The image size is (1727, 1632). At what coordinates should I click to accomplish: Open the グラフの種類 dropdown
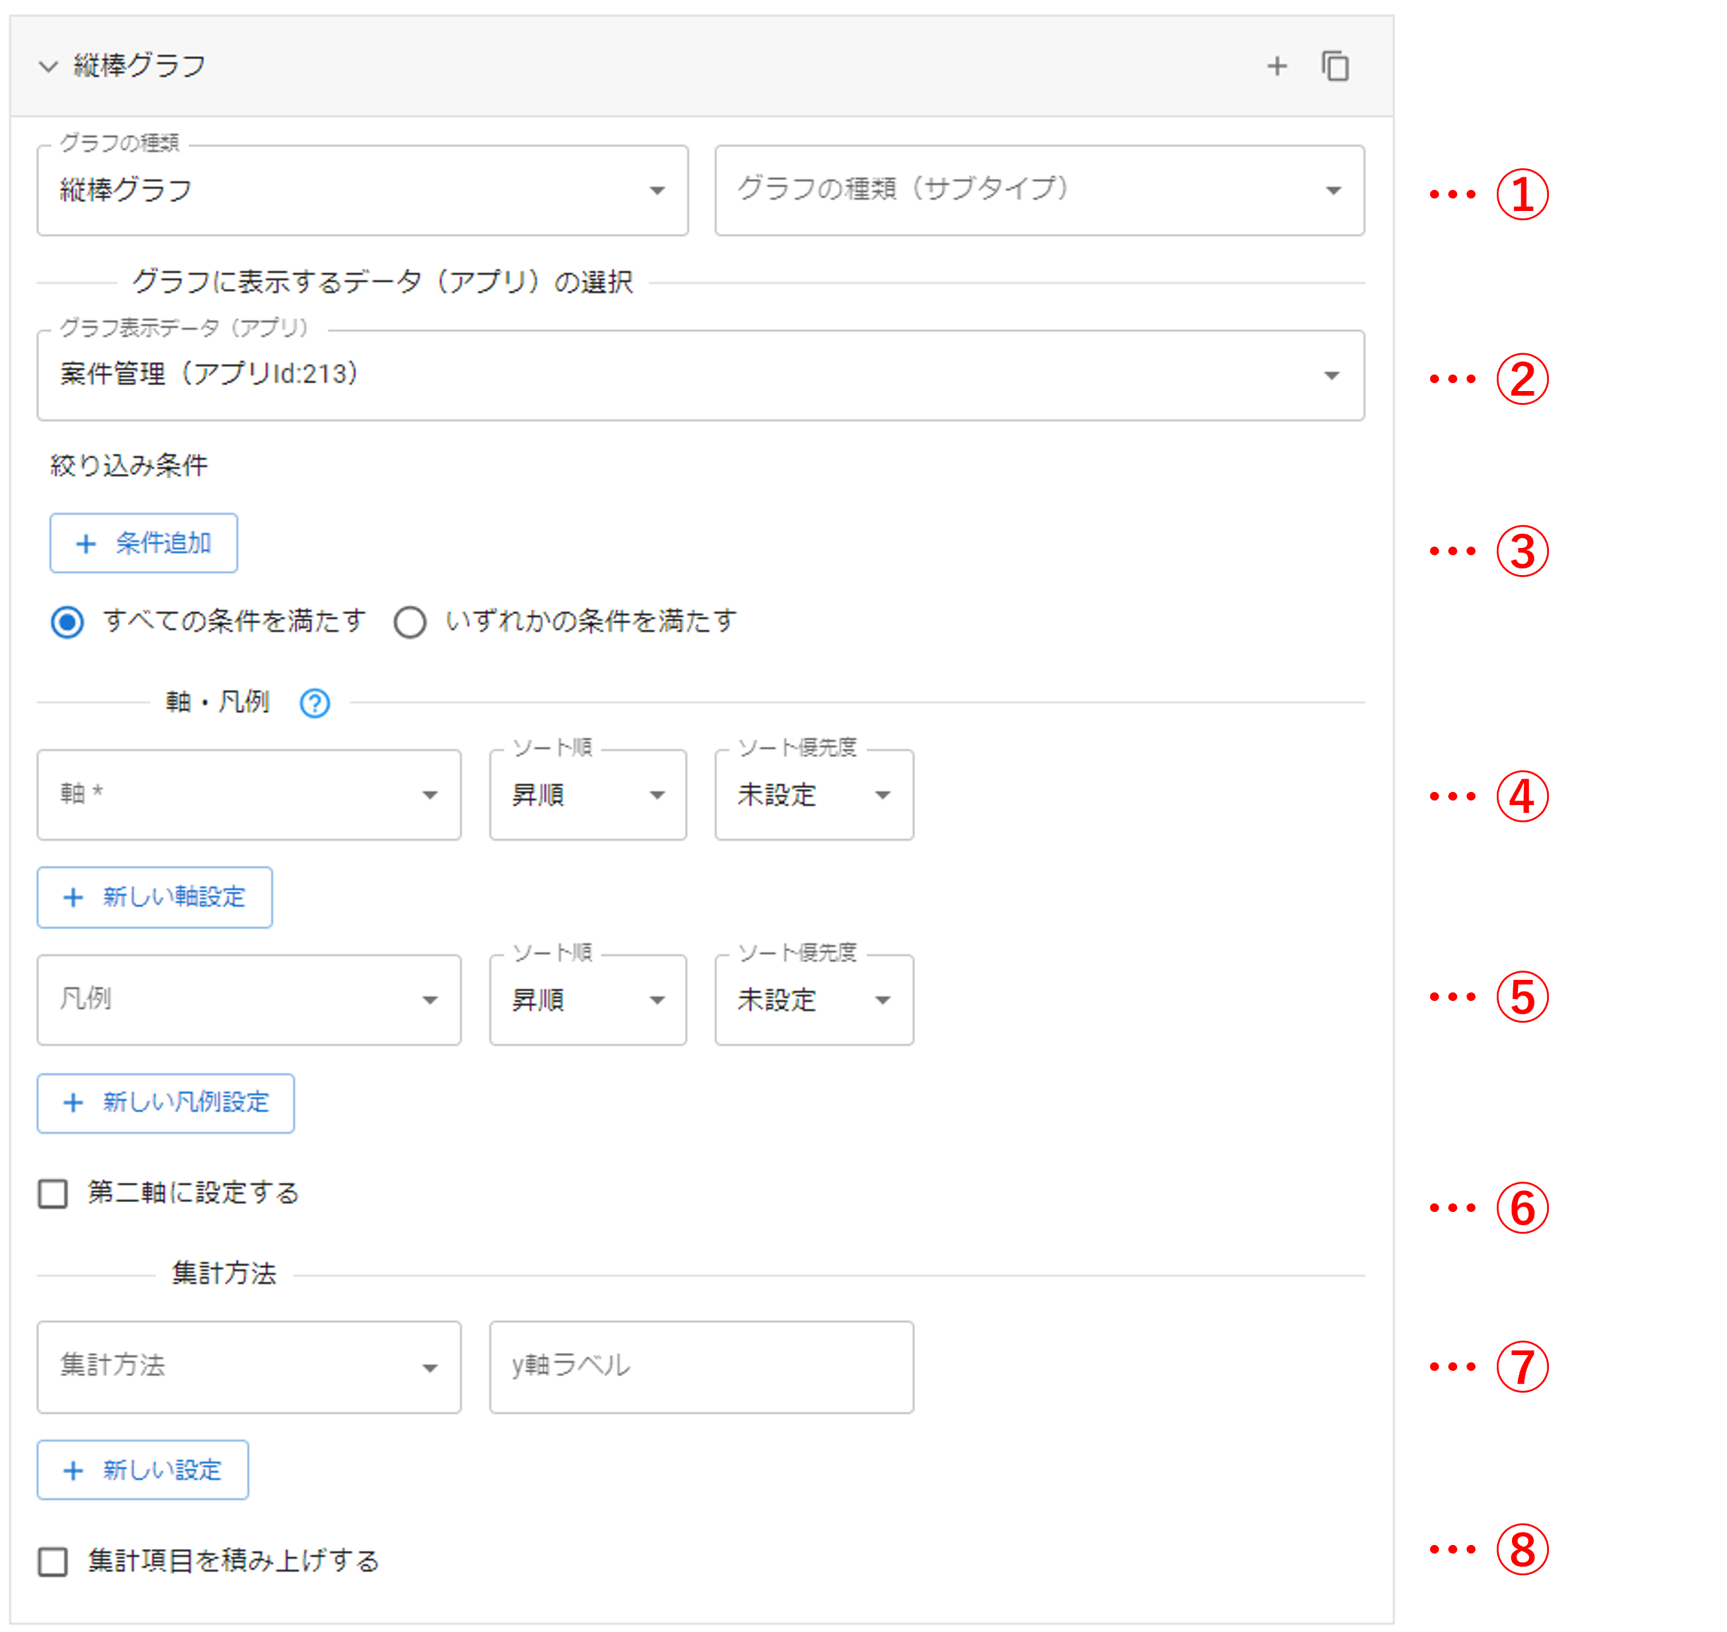pos(362,191)
